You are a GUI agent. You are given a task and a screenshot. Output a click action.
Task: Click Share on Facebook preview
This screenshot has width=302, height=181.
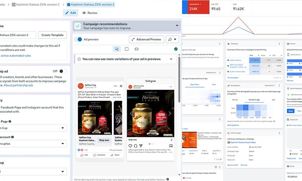[115, 155]
